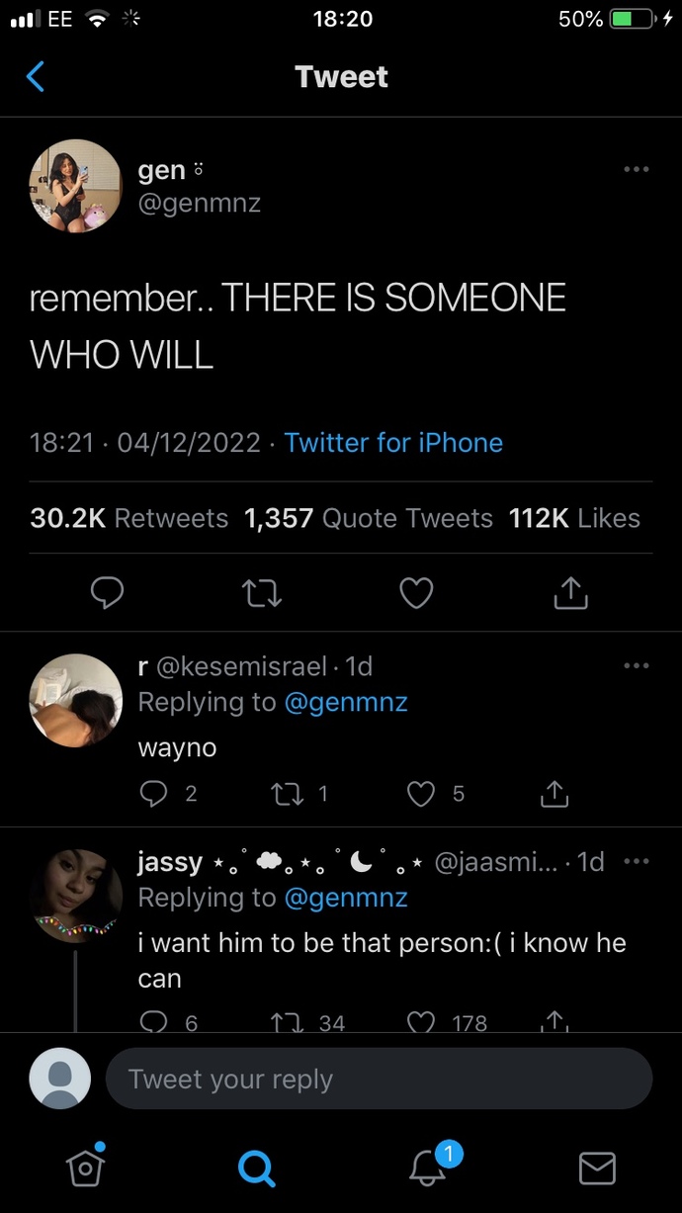Screen dimensions: 682x1213
Task: Go back with the blue back arrow
Action: [x=35, y=76]
